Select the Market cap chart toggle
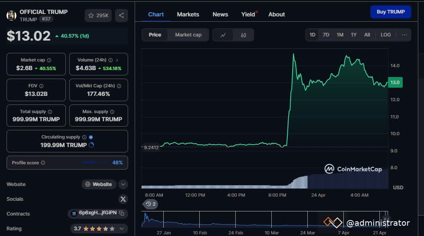 [188, 35]
